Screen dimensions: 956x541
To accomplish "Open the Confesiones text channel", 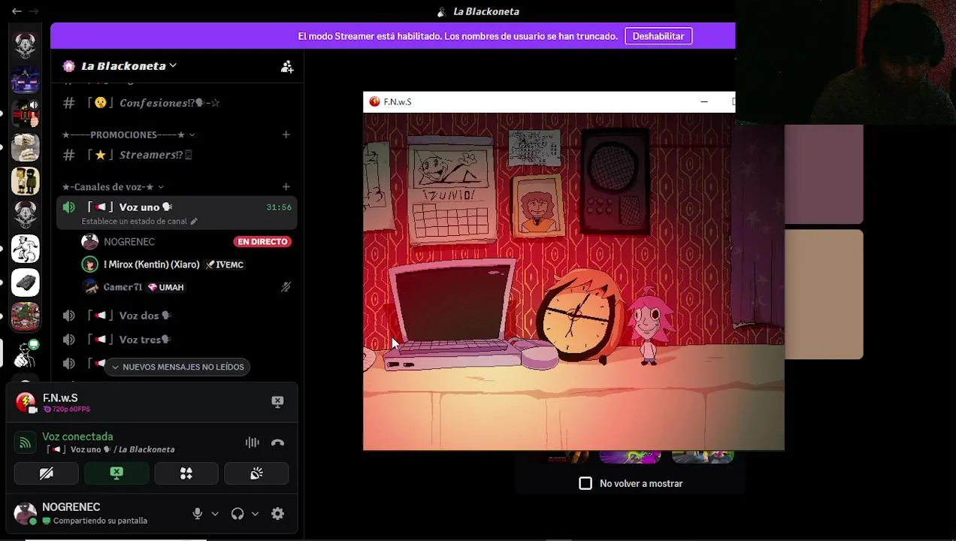I will [x=177, y=103].
